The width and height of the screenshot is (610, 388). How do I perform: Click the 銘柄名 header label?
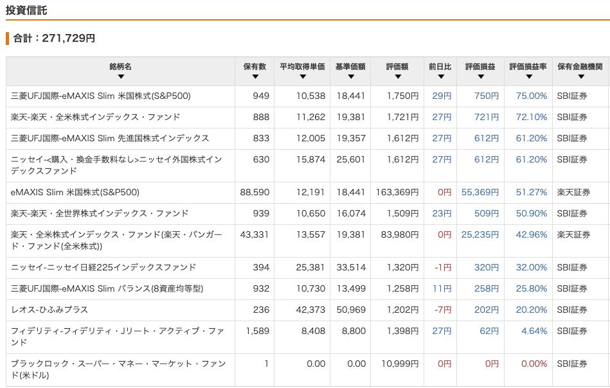pyautogui.click(x=121, y=67)
